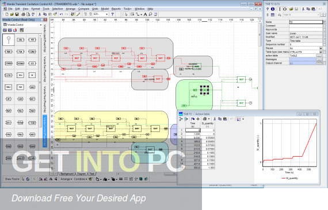This screenshot has height=210, width=328.
Task: Click the plus icon in Action table toolbar
Action: 198,119
